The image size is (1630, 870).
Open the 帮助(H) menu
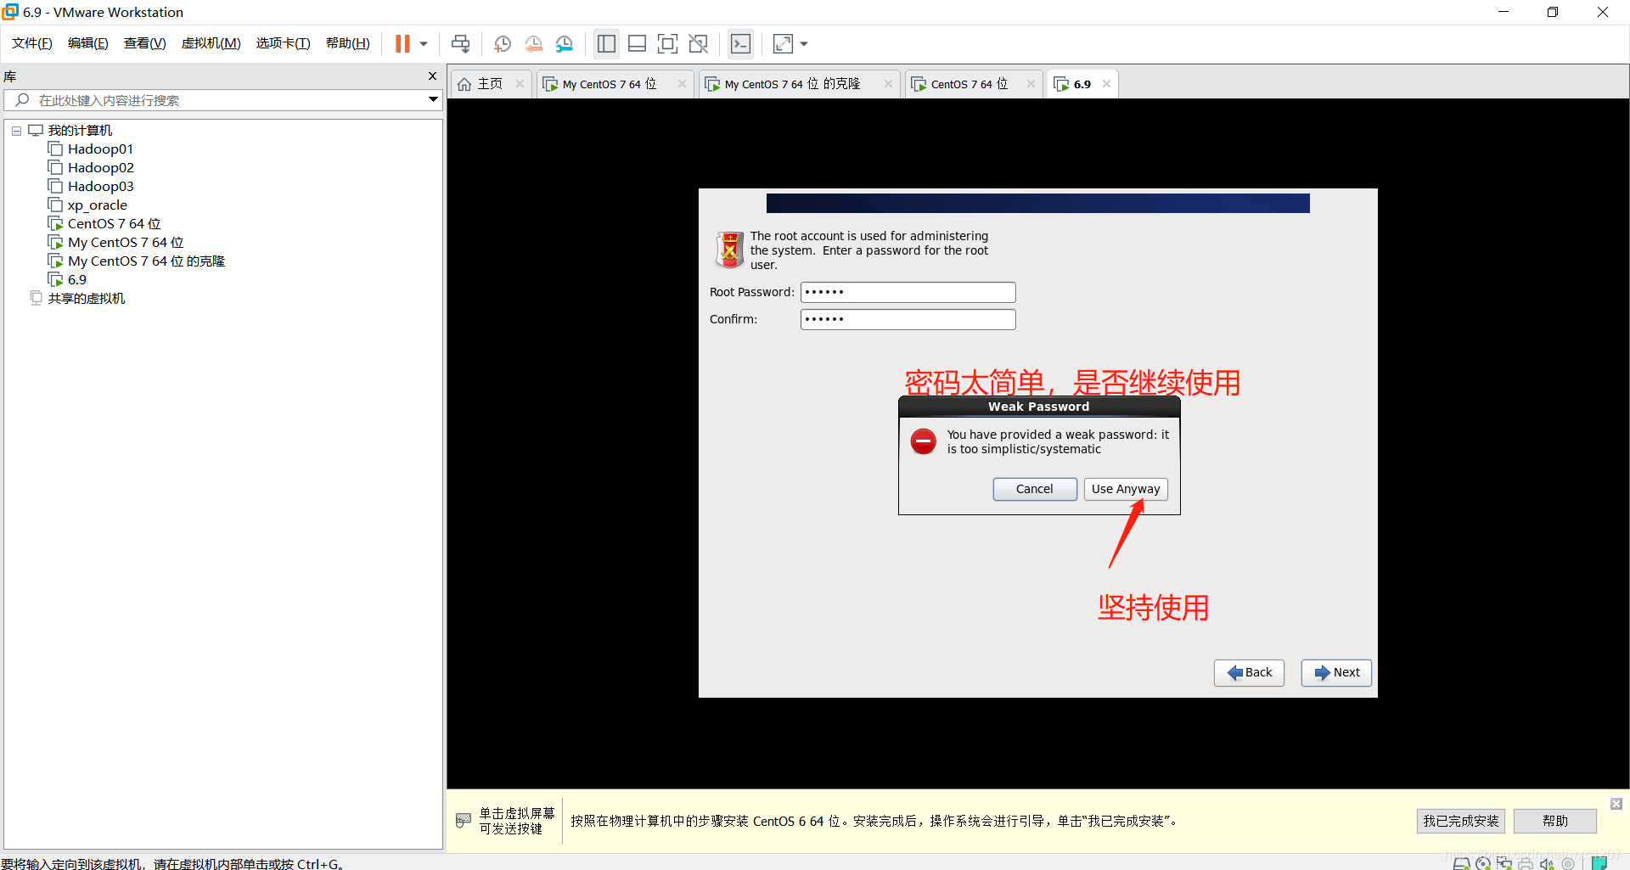348,43
